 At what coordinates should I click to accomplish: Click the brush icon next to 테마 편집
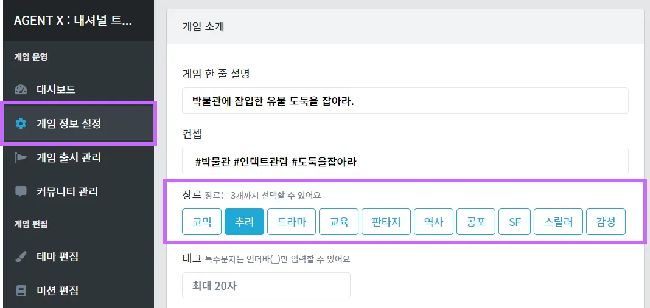pos(21,256)
